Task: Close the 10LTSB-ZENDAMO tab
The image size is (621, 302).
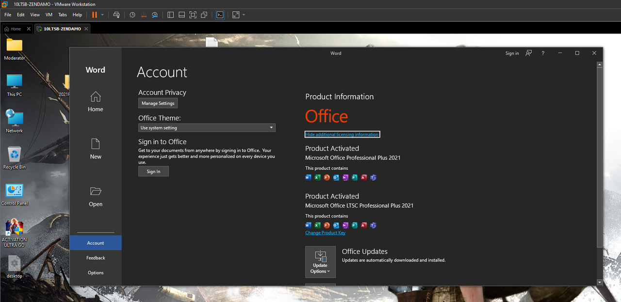Action: [86, 29]
